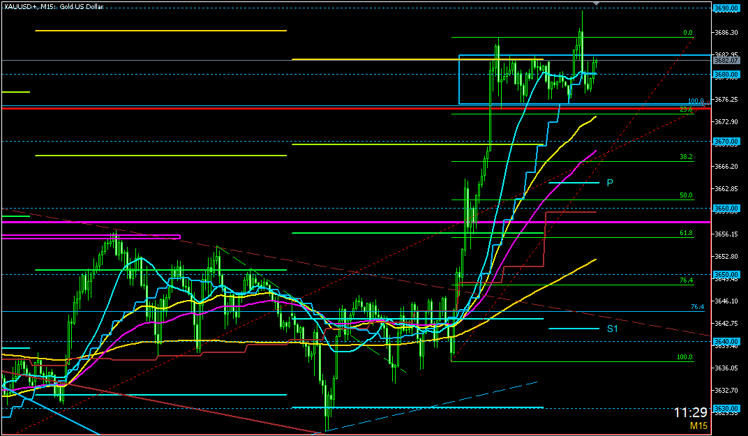The width and height of the screenshot is (748, 436).
Task: Click the 3660.00 round-number price tag
Action: [x=726, y=209]
